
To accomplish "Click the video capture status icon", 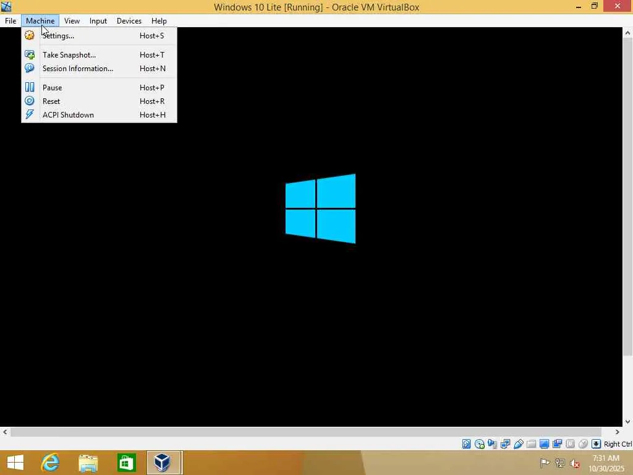I will [557, 444].
